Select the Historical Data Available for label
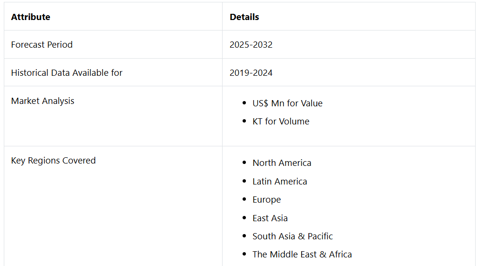 click(x=67, y=73)
